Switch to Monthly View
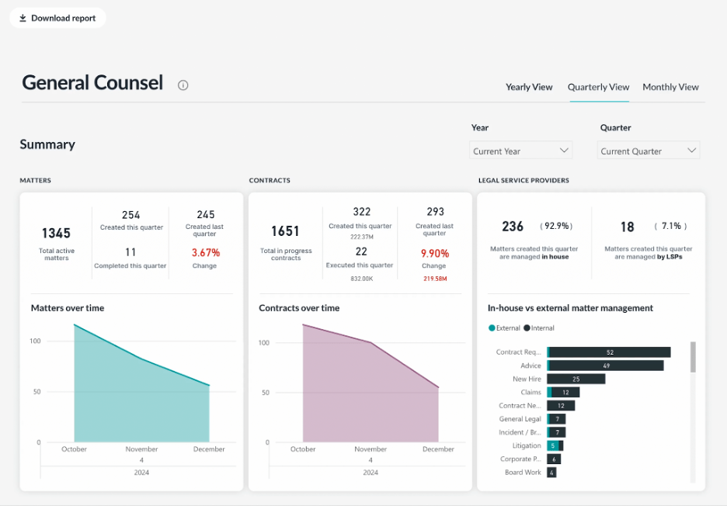Viewport: 727px width, 506px height. tap(670, 87)
